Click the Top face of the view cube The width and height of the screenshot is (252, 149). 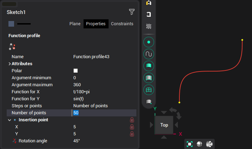coord(164,125)
